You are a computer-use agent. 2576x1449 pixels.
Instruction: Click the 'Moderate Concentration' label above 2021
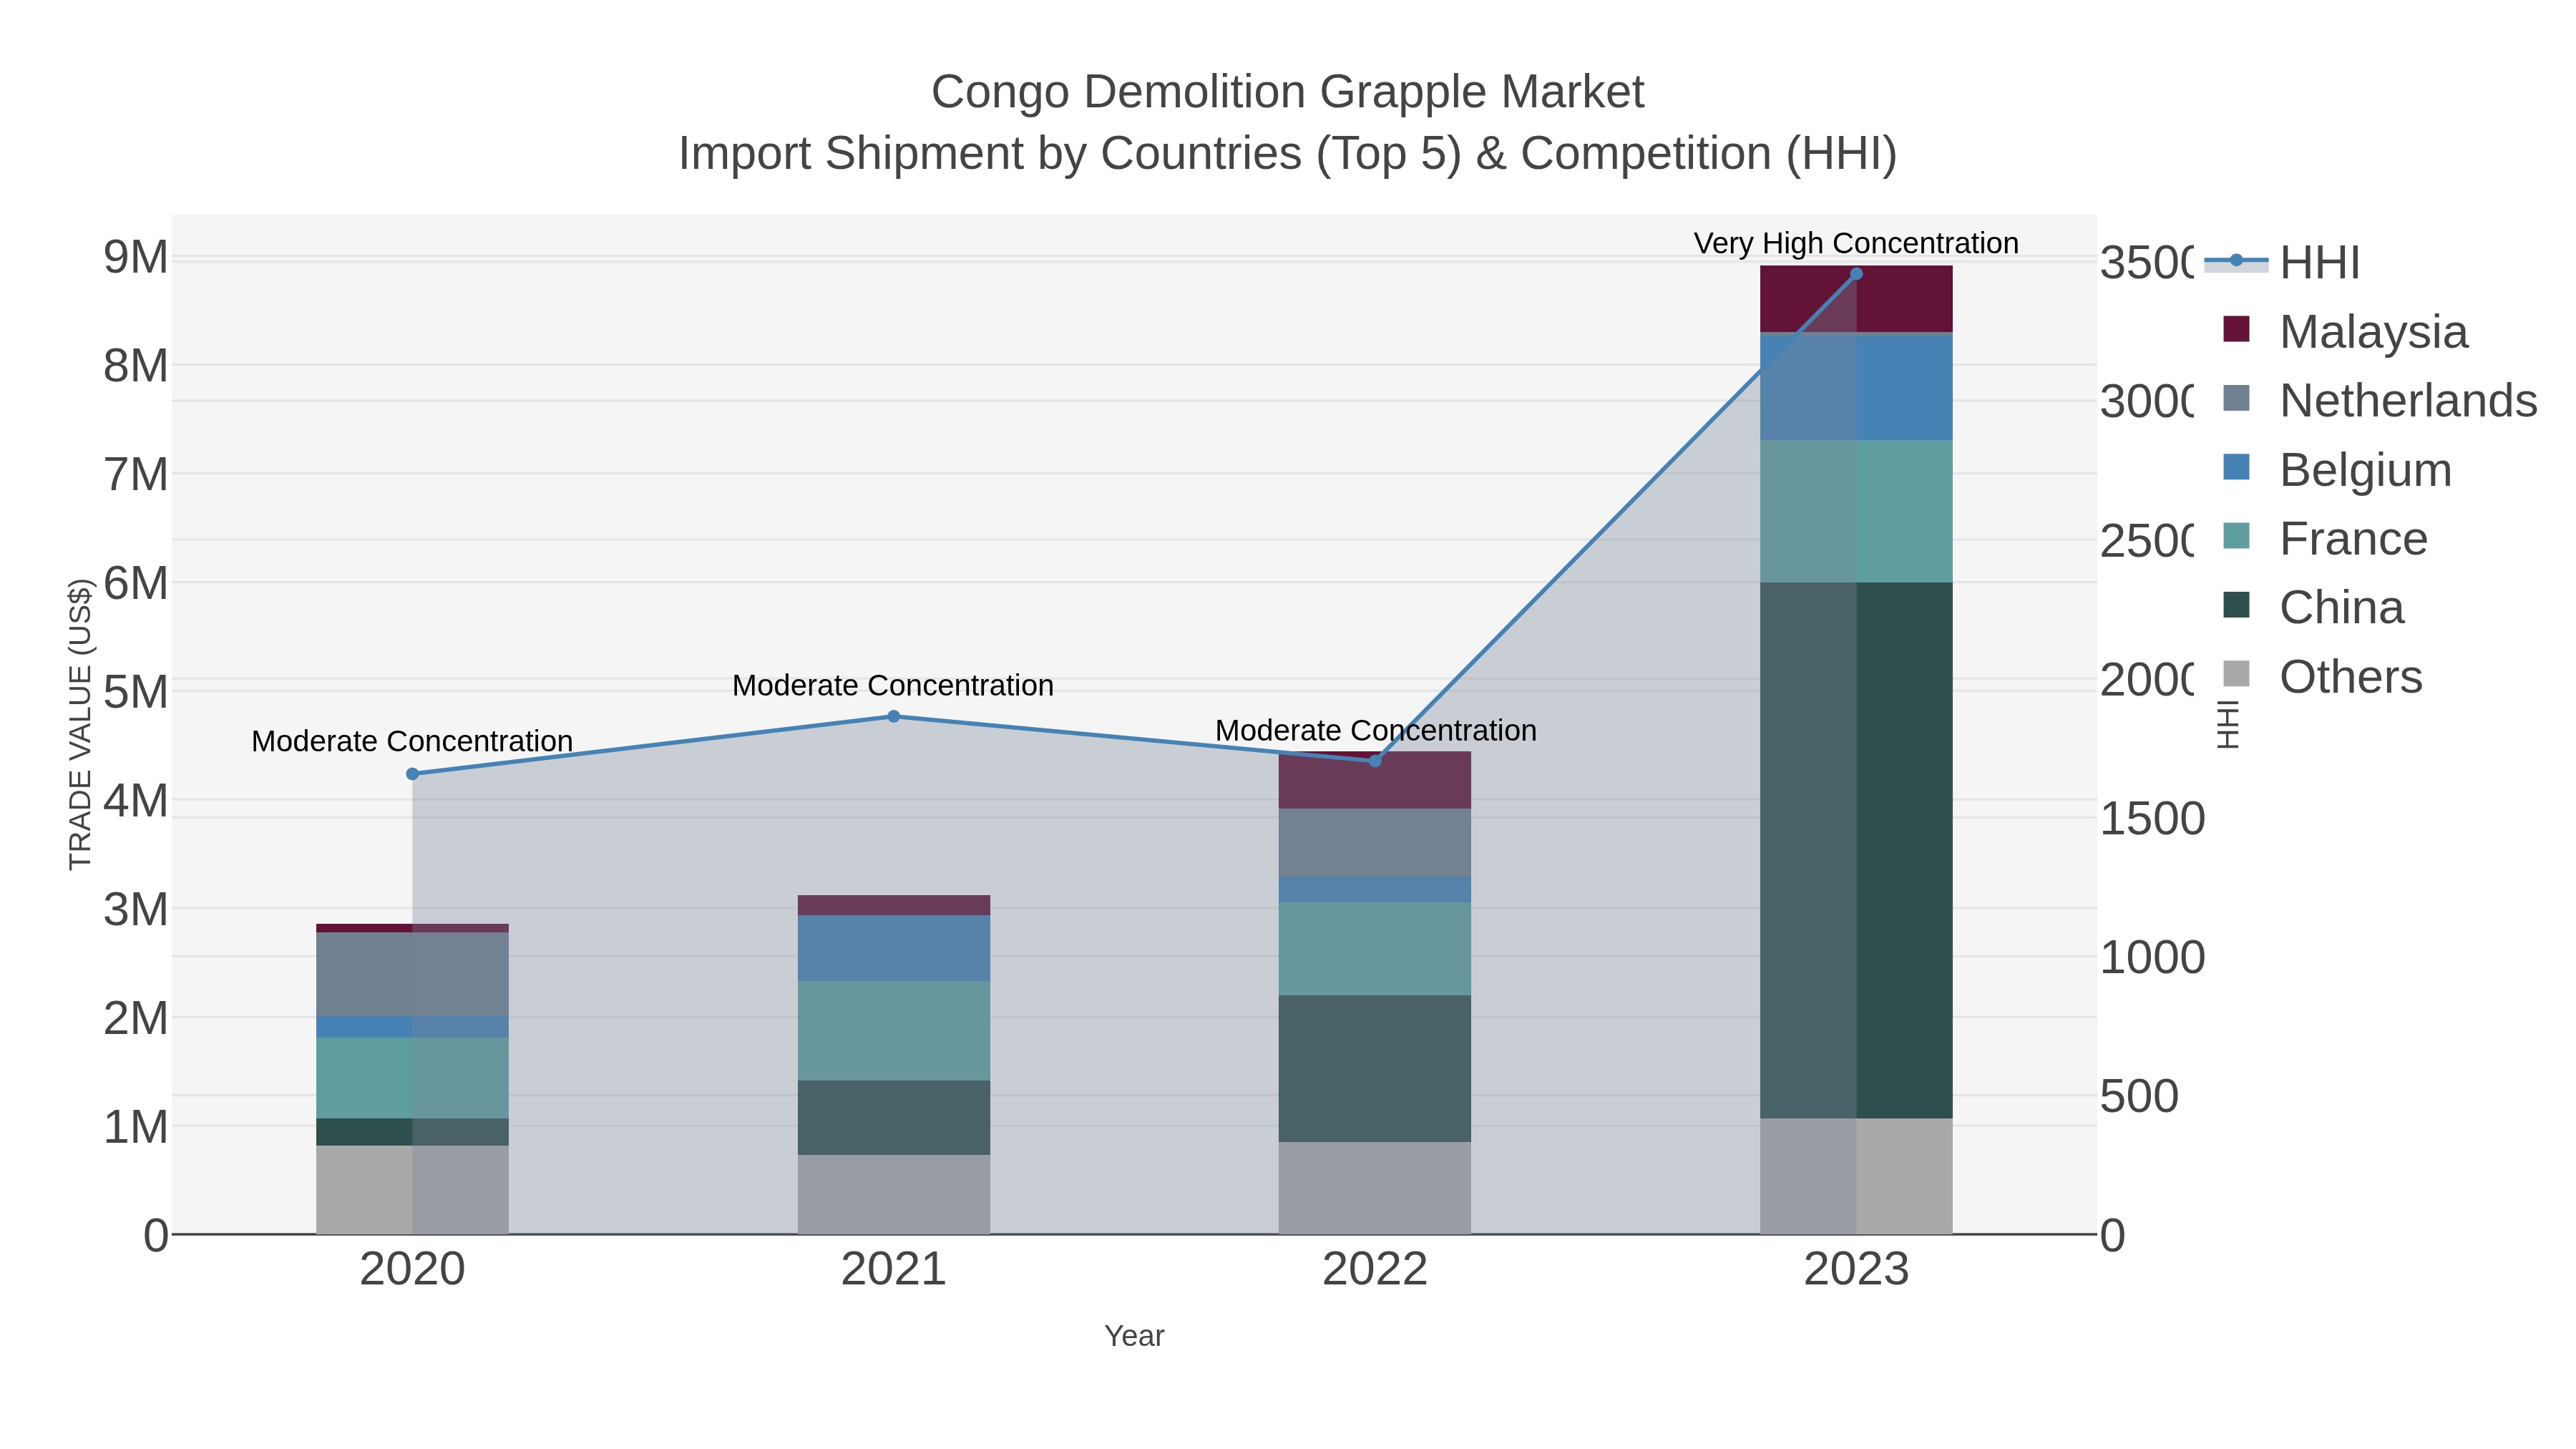tap(893, 685)
